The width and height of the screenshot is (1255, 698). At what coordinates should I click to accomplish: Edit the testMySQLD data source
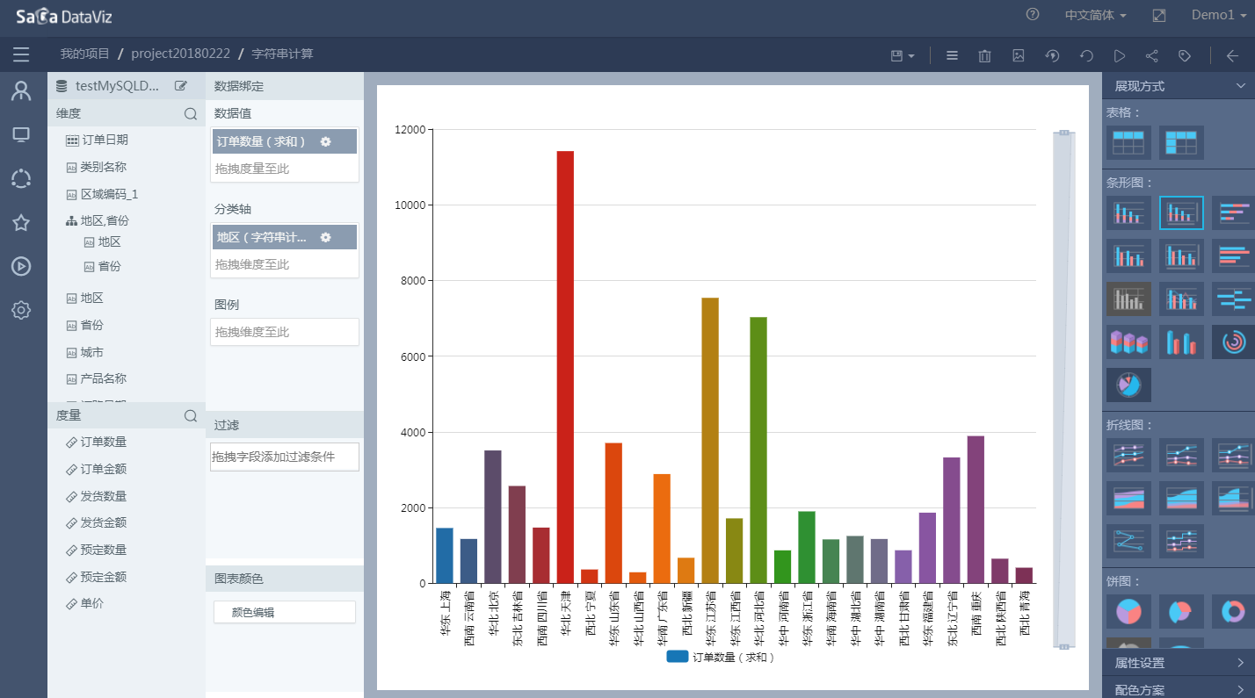coord(181,86)
